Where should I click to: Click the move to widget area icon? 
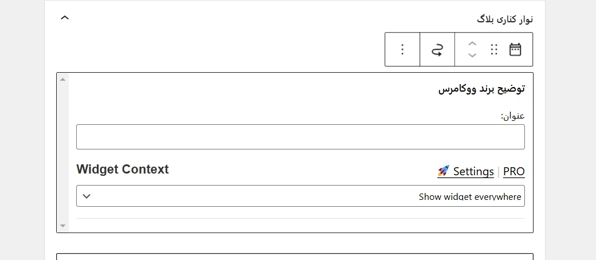(x=437, y=49)
